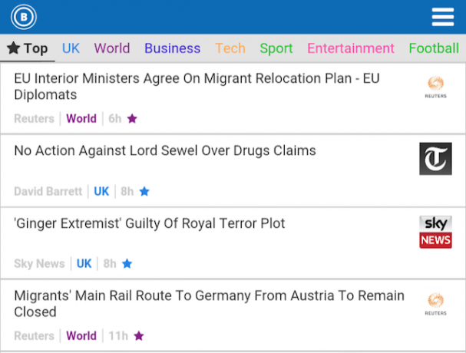Toggle blue star on Ginger Extremist story
The height and width of the screenshot is (353, 466).
(x=127, y=263)
